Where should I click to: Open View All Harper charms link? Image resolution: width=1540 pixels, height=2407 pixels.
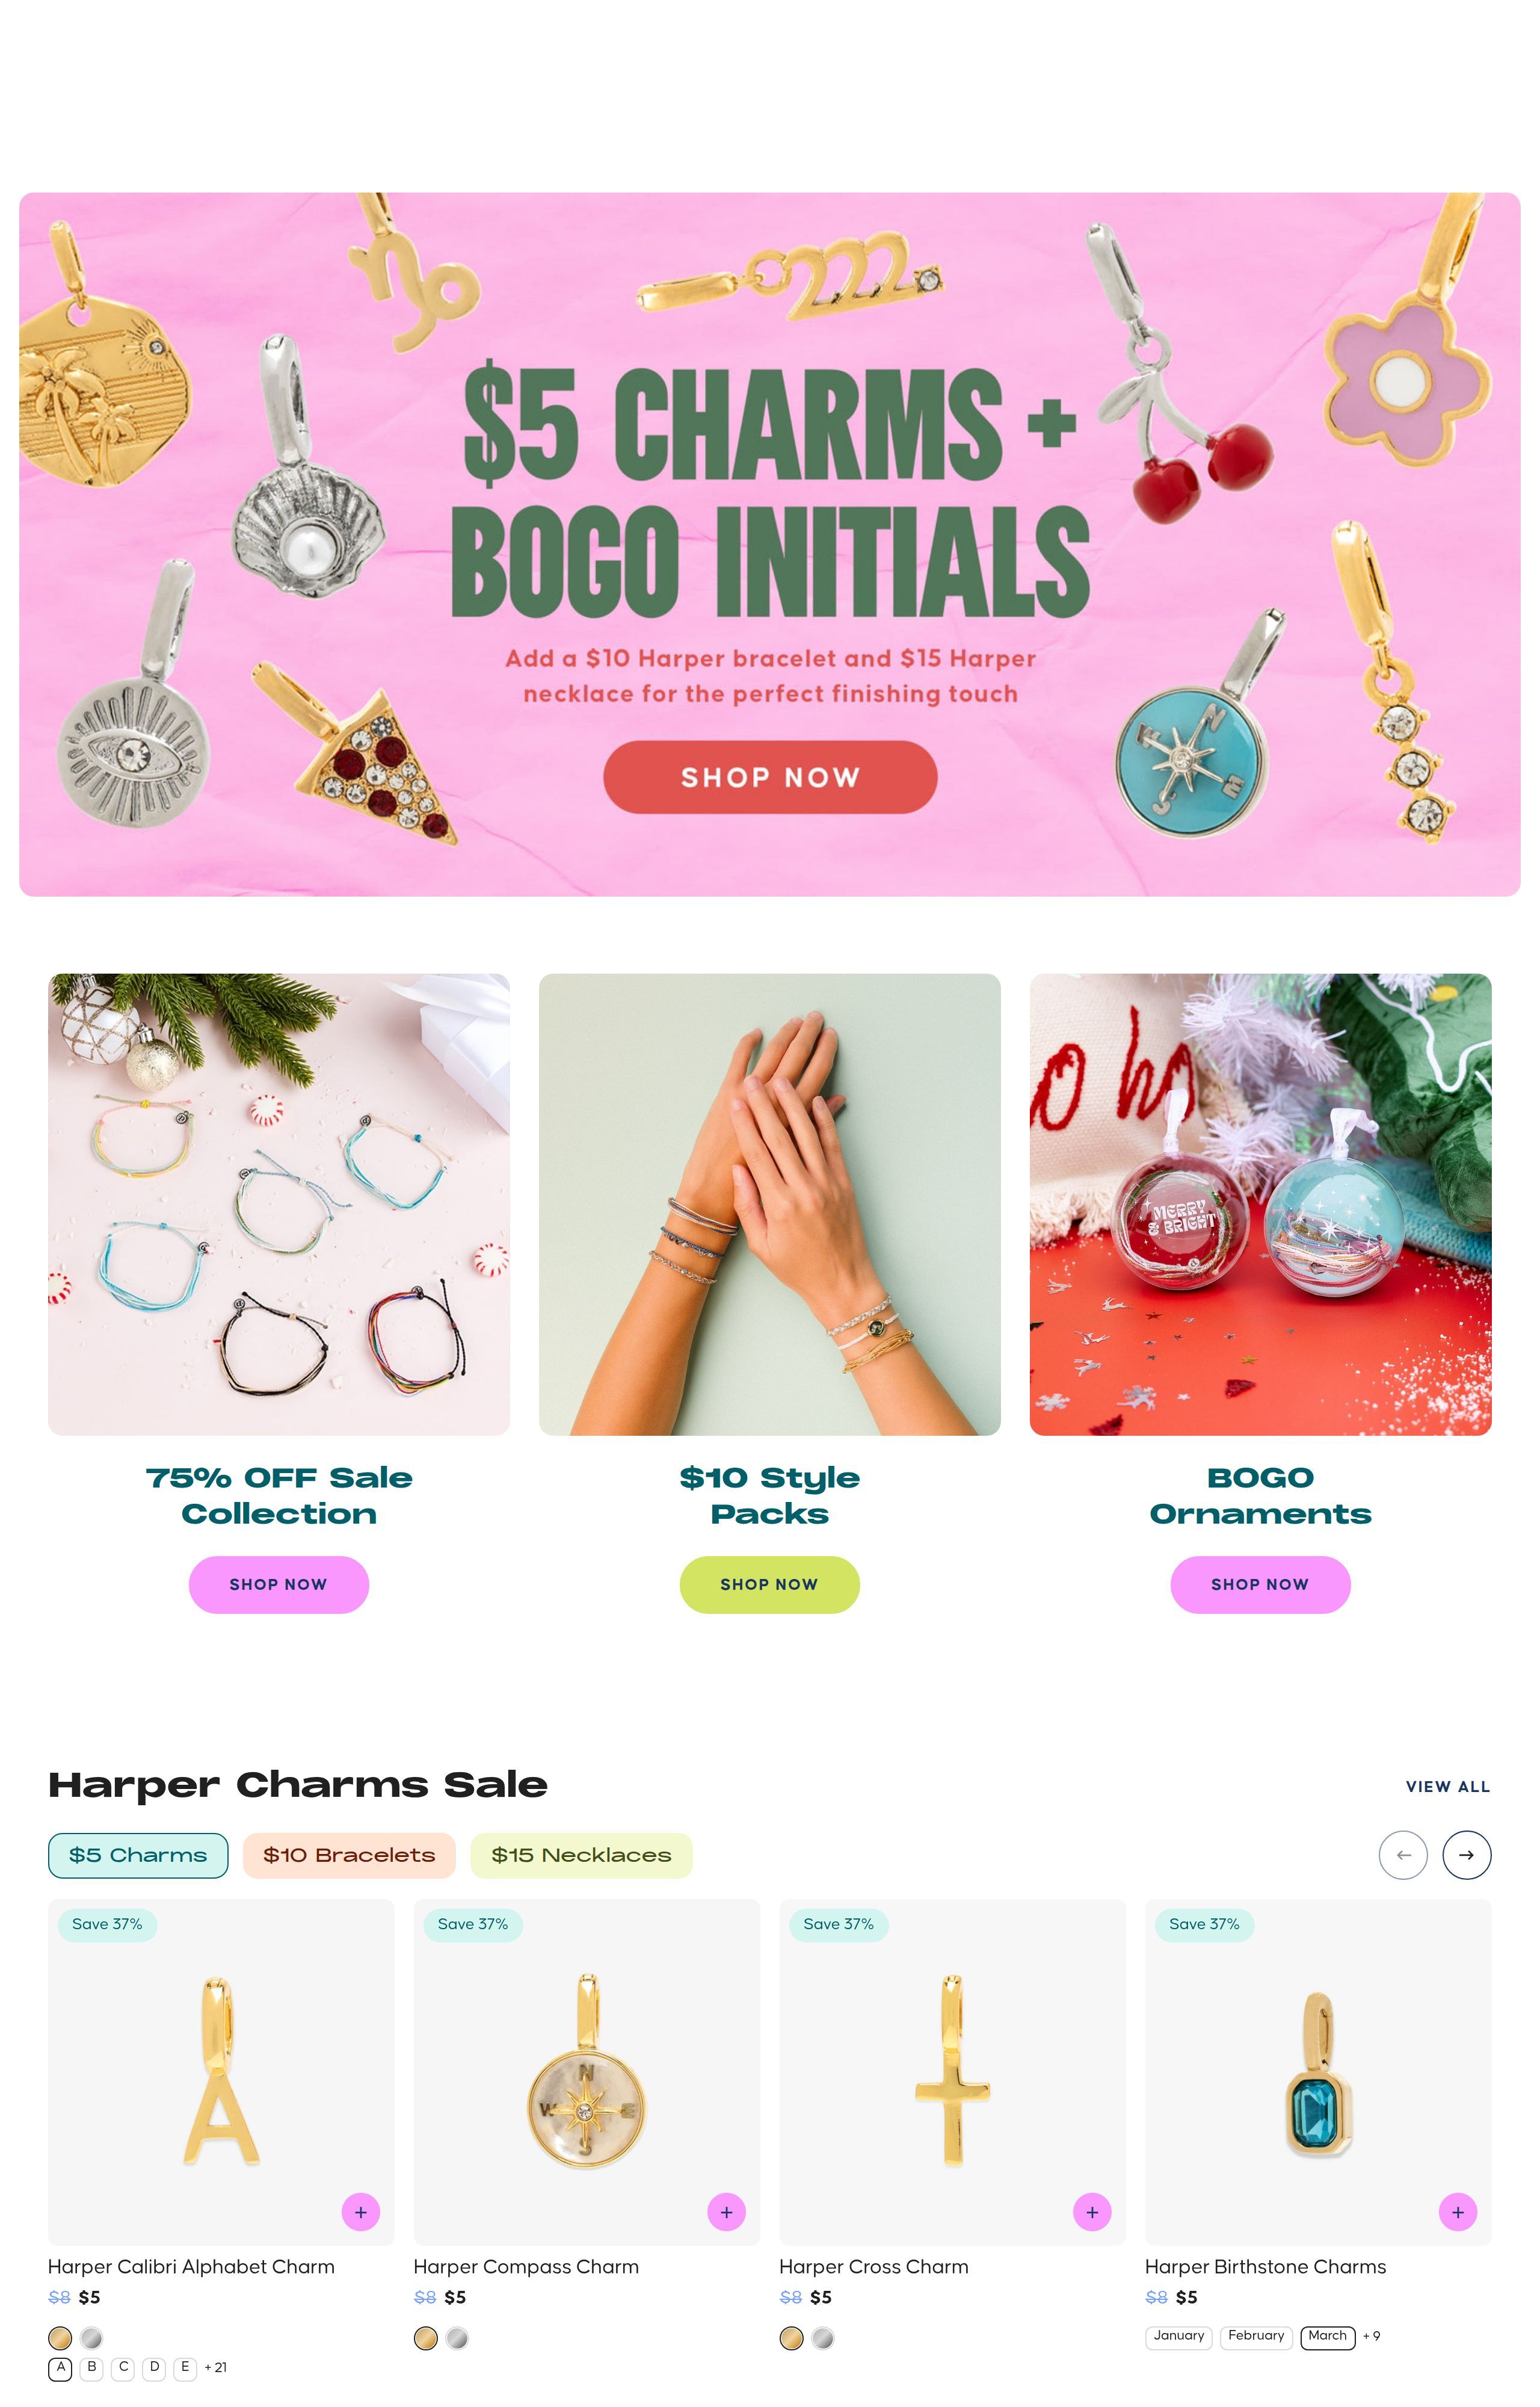(1447, 1786)
